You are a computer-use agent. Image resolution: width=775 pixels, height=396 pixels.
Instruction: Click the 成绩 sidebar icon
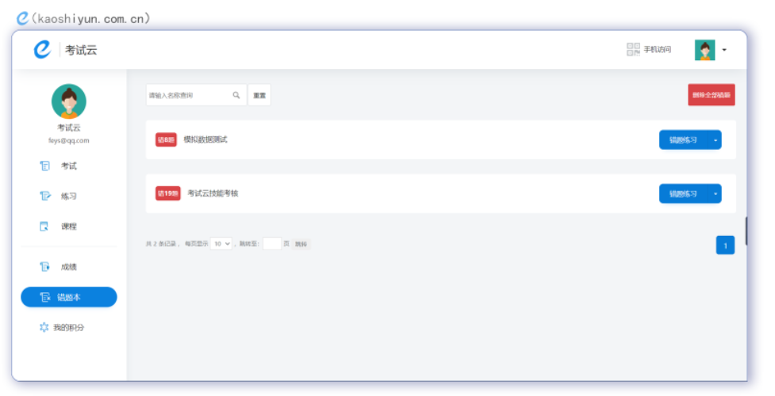point(45,267)
